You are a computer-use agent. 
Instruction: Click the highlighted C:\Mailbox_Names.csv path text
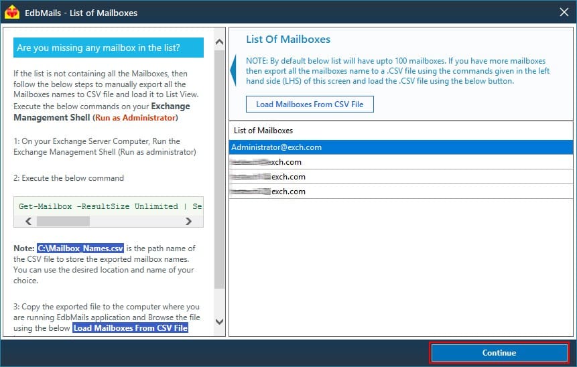(x=80, y=248)
